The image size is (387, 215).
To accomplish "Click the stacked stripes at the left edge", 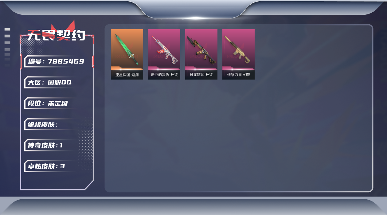I will [x=7, y=47].
